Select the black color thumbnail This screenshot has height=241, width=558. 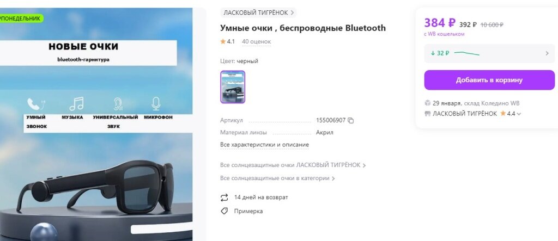point(233,87)
